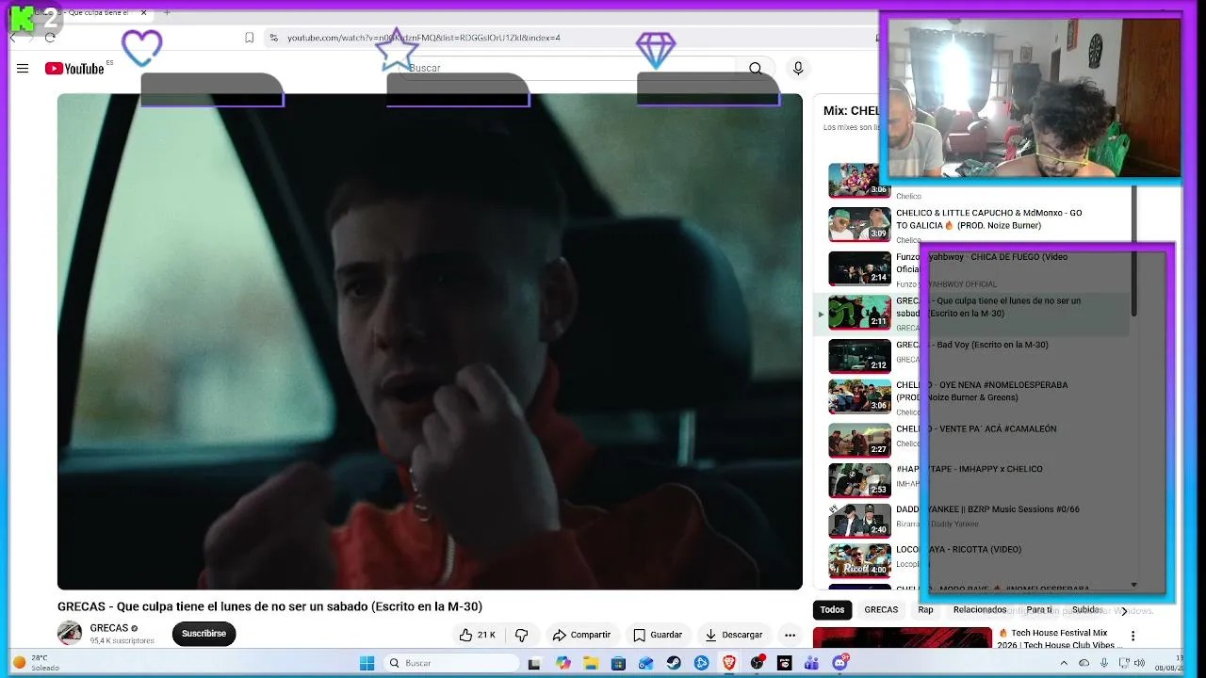The width and height of the screenshot is (1206, 678).
Task: Select the Rap filter chip
Action: 925,609
